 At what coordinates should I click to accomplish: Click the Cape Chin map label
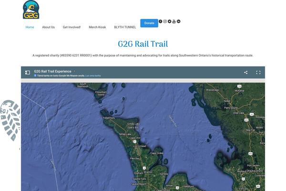tap(135, 138)
